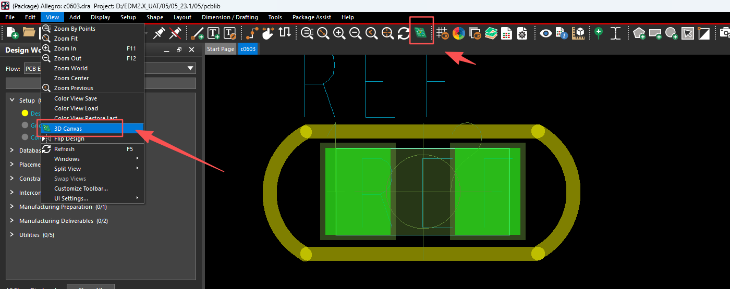This screenshot has height=289, width=730.
Task: Collapse the Setup workflow section
Action: point(12,100)
